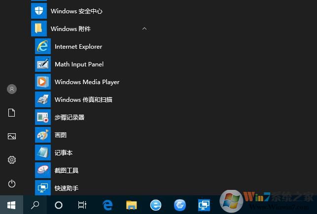
Task: Open Windows 传真和扫描 icon
Action: coord(43,99)
